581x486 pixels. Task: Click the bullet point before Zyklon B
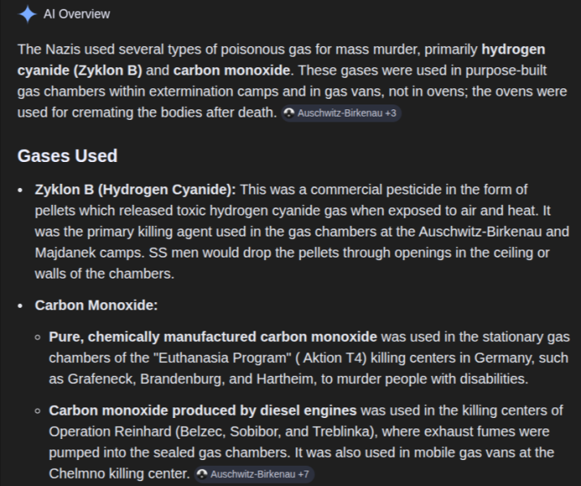click(x=20, y=190)
